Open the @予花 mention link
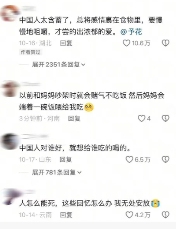The image size is (176, 229). [131, 31]
